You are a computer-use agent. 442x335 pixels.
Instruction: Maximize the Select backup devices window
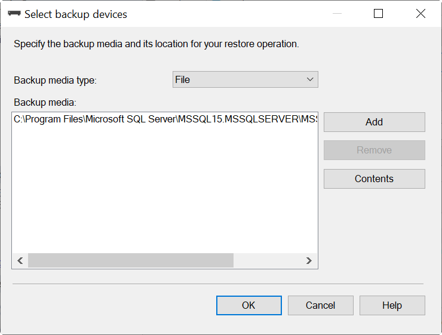[x=378, y=14]
